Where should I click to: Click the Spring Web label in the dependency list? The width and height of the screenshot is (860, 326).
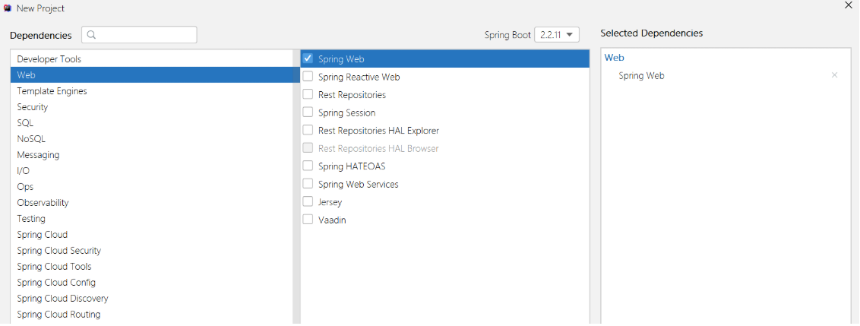click(341, 59)
